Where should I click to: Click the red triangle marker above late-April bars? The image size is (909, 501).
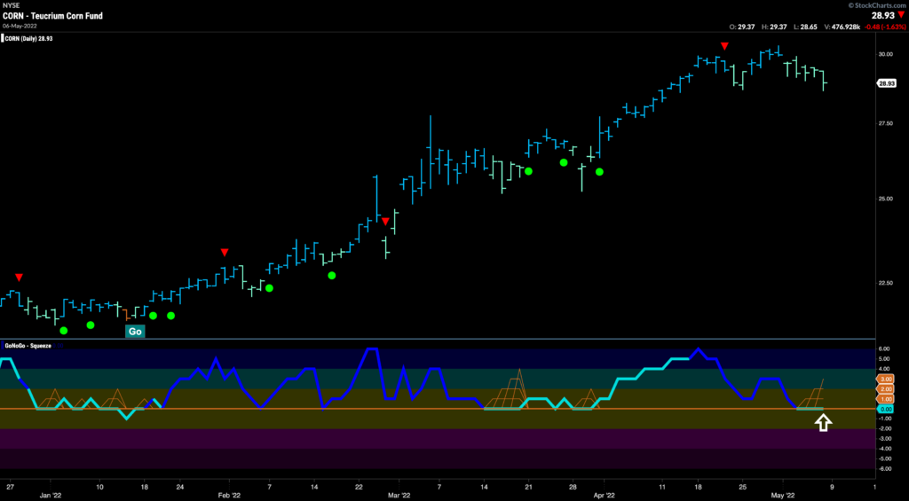click(724, 46)
